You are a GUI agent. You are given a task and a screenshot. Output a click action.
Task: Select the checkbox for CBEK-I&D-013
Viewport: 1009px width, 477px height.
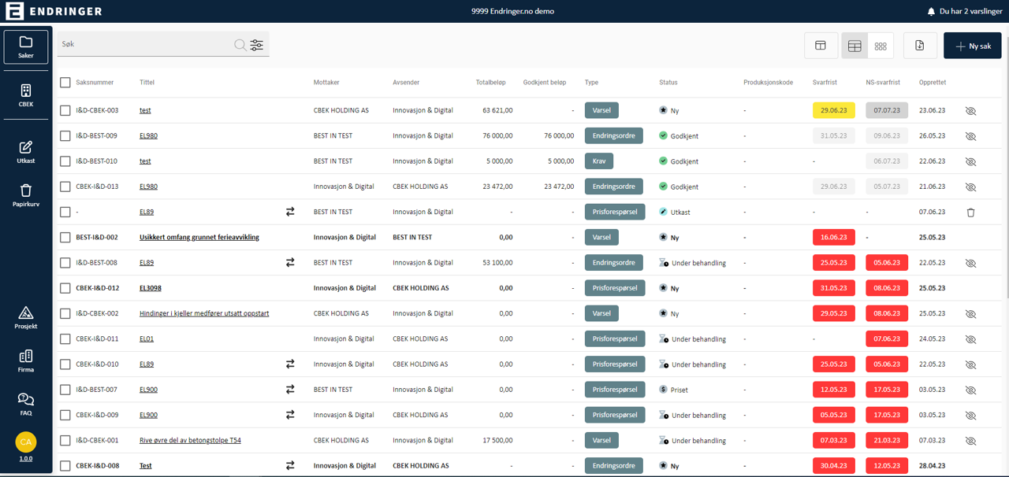pyautogui.click(x=65, y=187)
